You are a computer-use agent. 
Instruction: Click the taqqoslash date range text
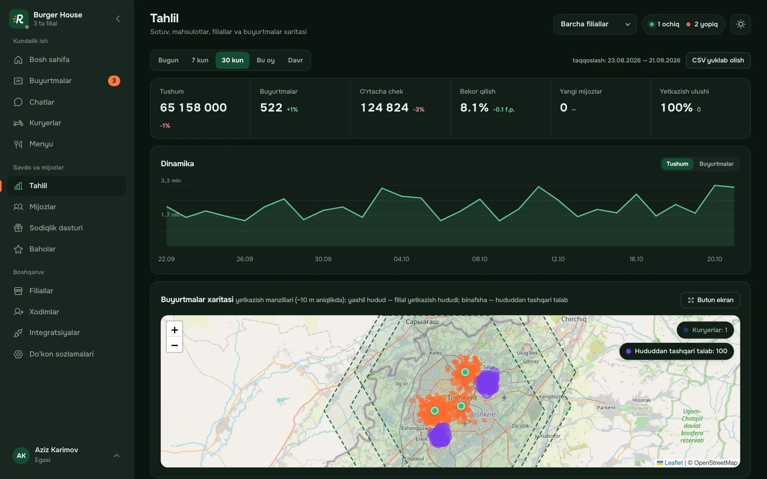click(x=626, y=60)
